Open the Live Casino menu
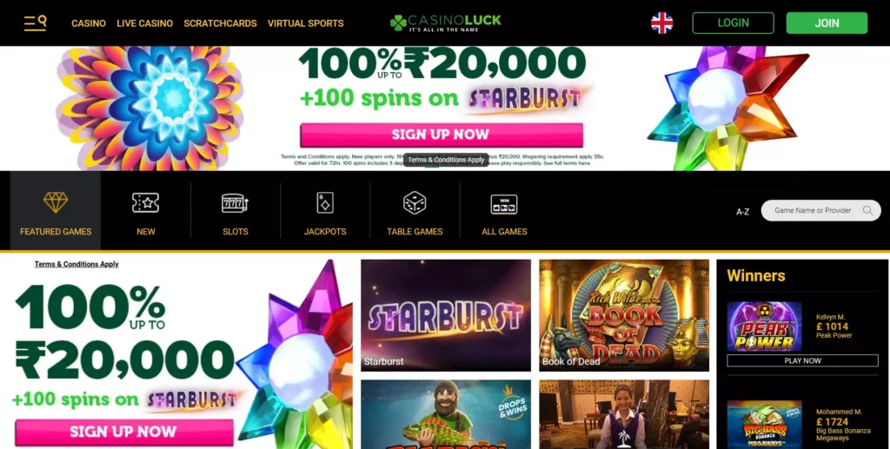The width and height of the screenshot is (890, 449). pos(145,23)
